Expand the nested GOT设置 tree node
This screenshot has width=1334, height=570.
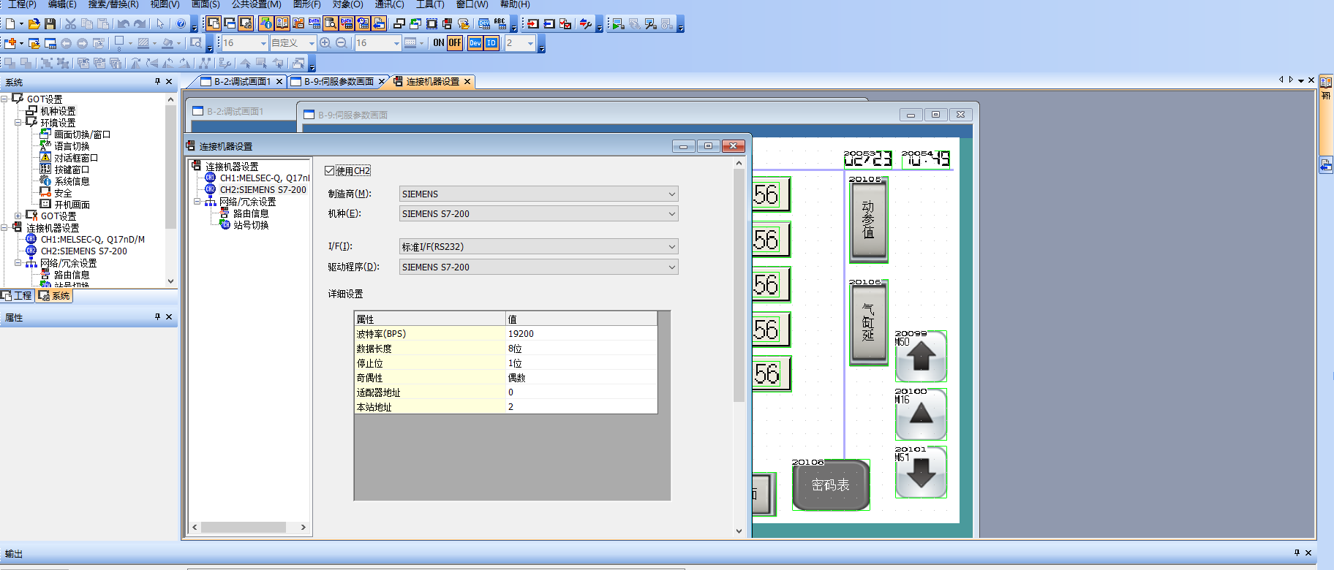click(x=18, y=216)
